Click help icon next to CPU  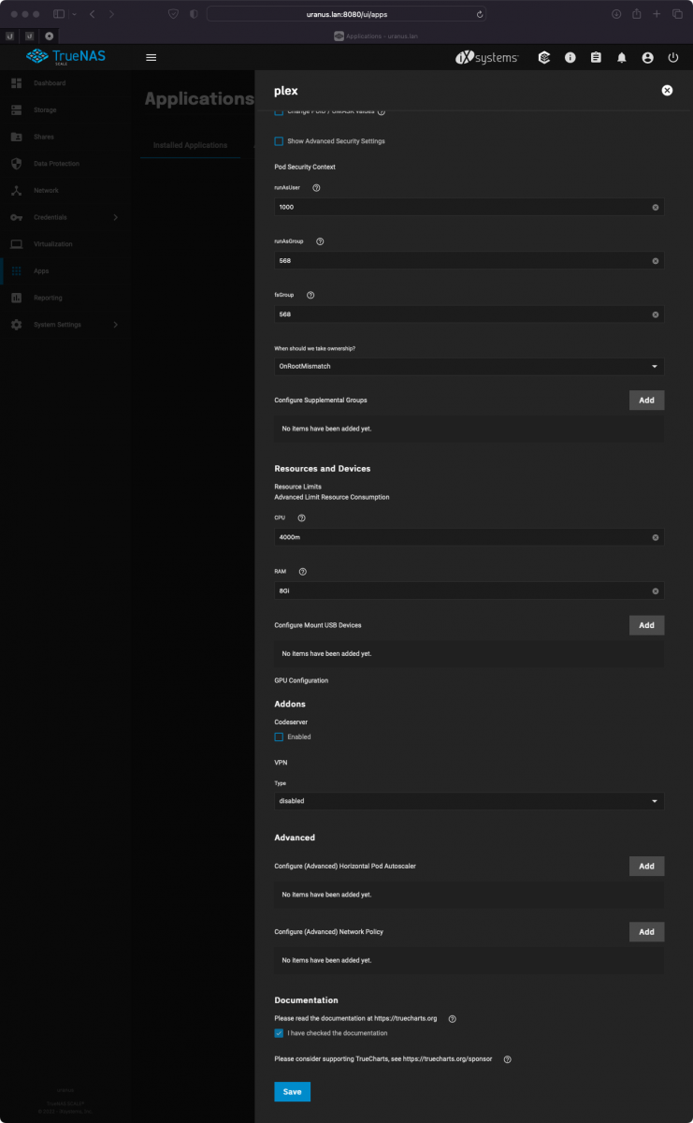point(301,518)
